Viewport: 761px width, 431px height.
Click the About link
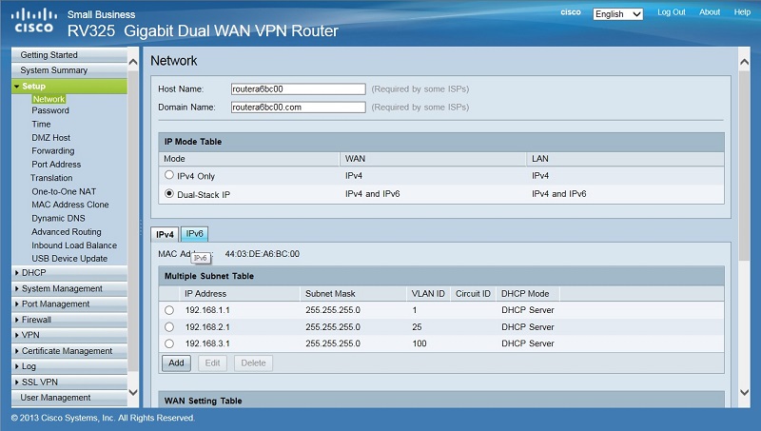(710, 12)
